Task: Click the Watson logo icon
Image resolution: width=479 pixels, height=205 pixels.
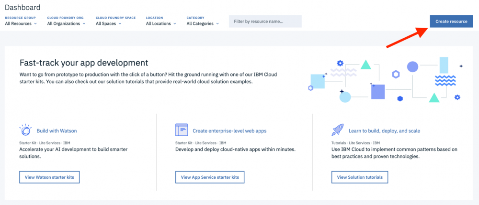Action: tap(25, 130)
